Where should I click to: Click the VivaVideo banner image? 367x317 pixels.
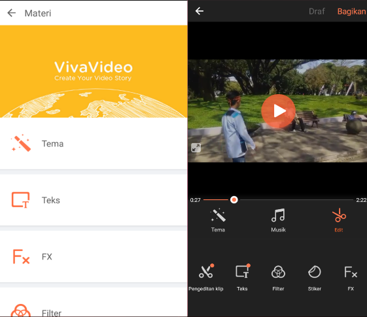click(94, 71)
